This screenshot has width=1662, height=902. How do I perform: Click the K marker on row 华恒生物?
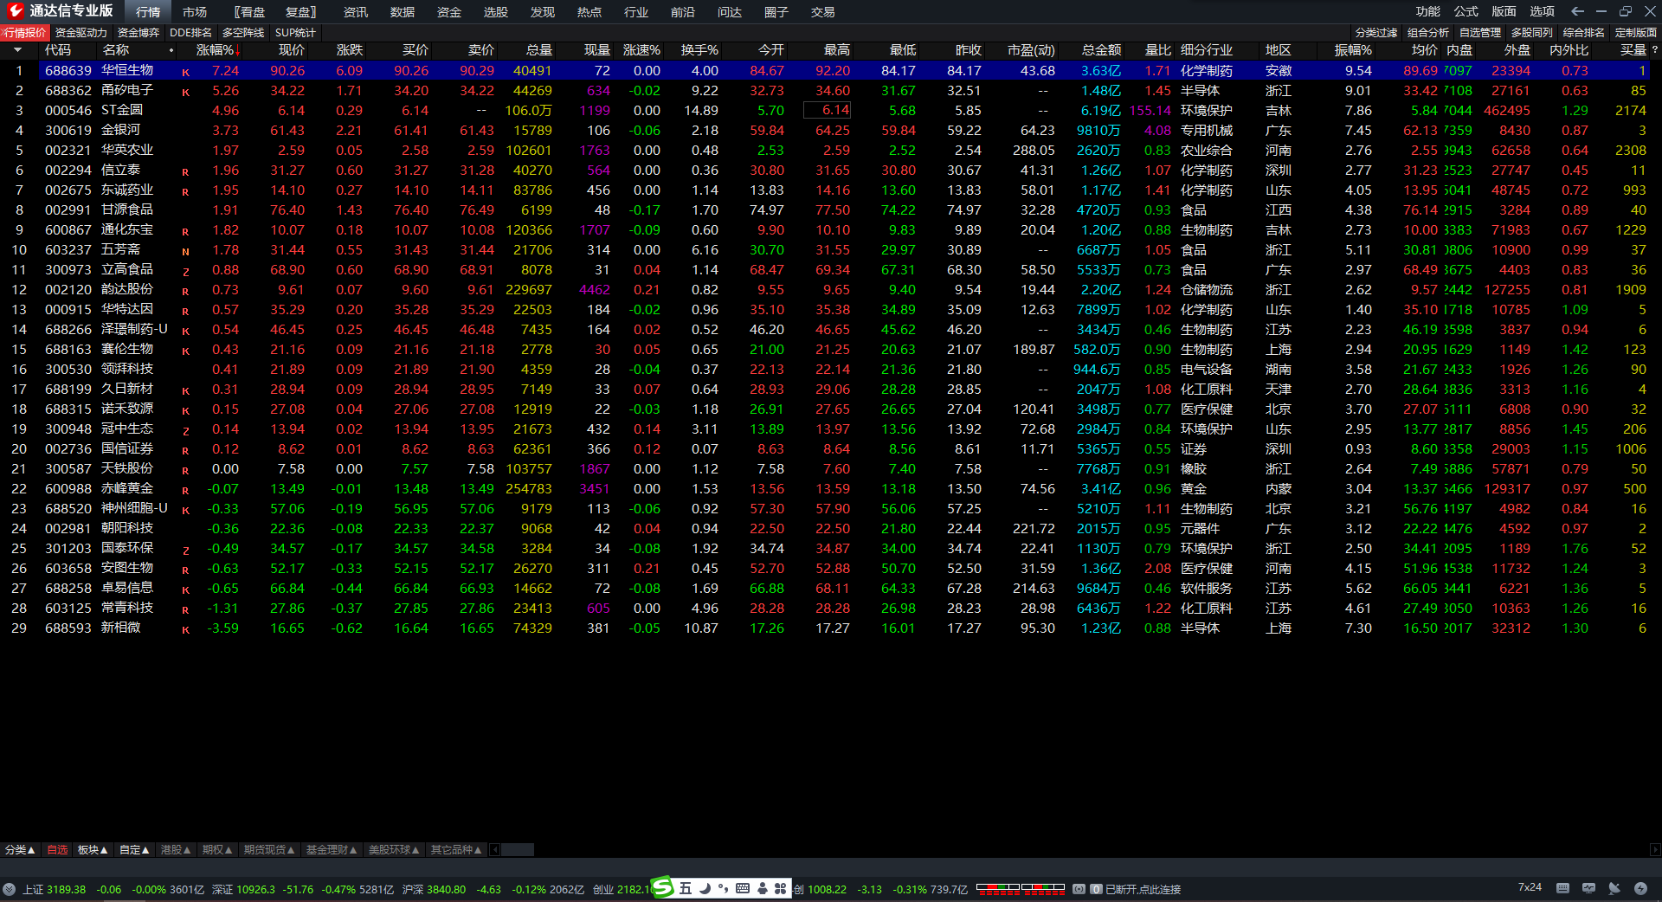coord(185,72)
